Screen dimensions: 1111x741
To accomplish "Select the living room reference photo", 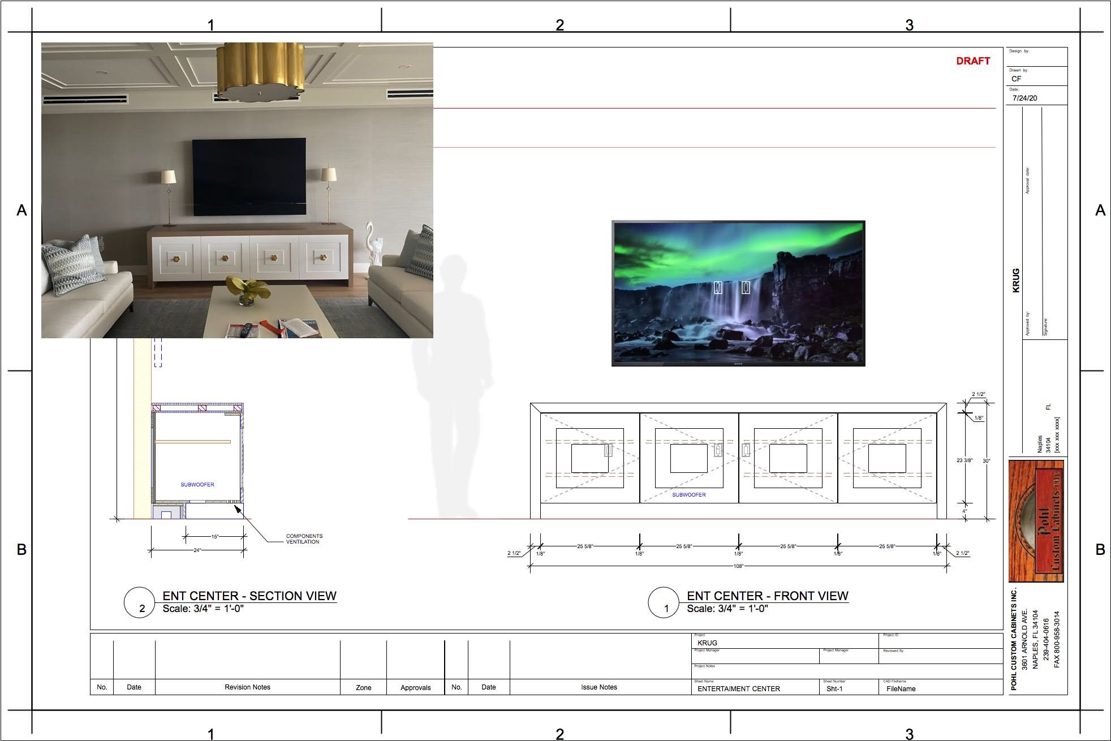I will (x=237, y=190).
